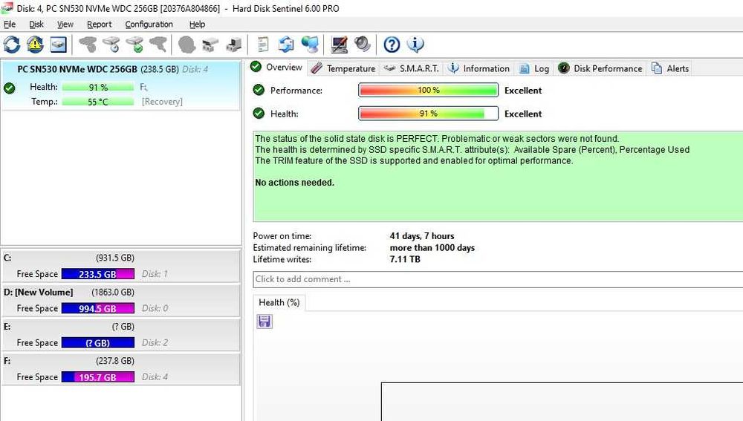Click the 'No actions needed.' text

294,183
